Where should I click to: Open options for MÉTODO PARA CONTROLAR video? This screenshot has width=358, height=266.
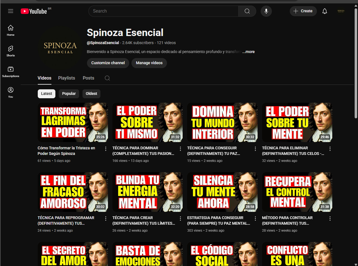(330, 219)
